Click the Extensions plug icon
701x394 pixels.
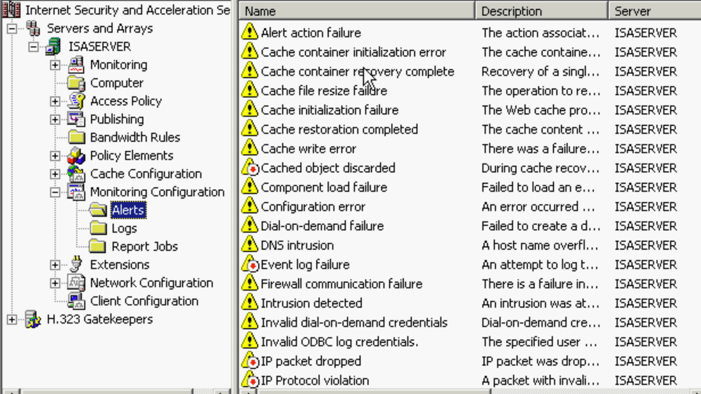click(x=76, y=265)
